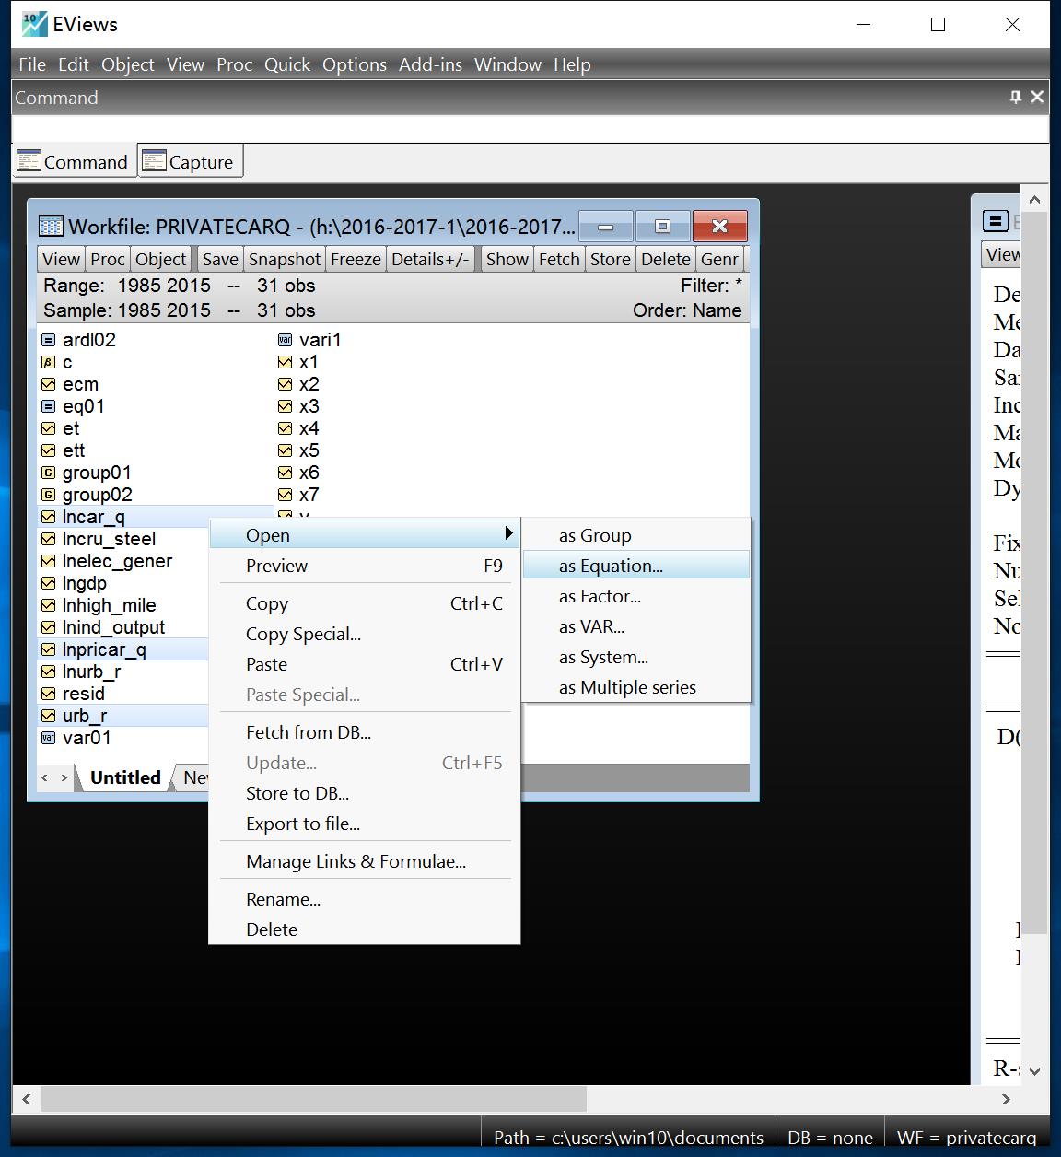
Task: Choose 'as Factor...' in the submenu
Action: click(x=636, y=596)
